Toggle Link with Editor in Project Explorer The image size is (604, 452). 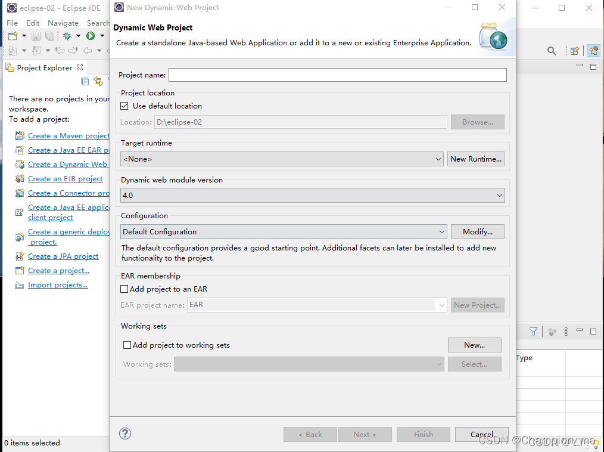coord(98,81)
